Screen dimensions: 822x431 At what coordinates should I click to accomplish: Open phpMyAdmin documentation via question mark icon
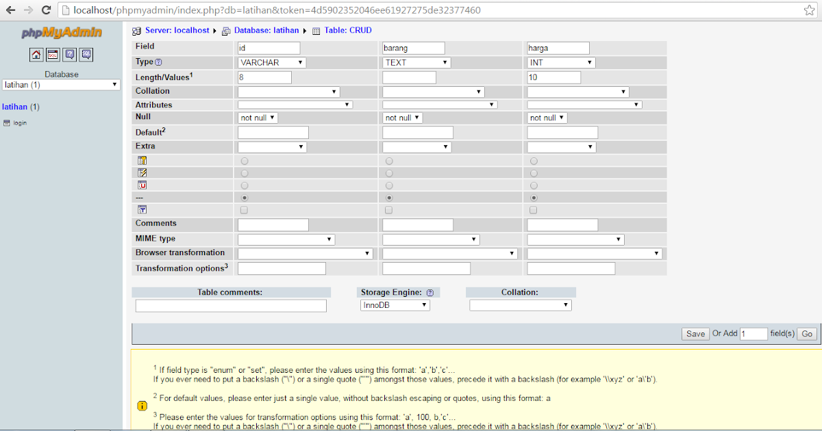[x=70, y=54]
